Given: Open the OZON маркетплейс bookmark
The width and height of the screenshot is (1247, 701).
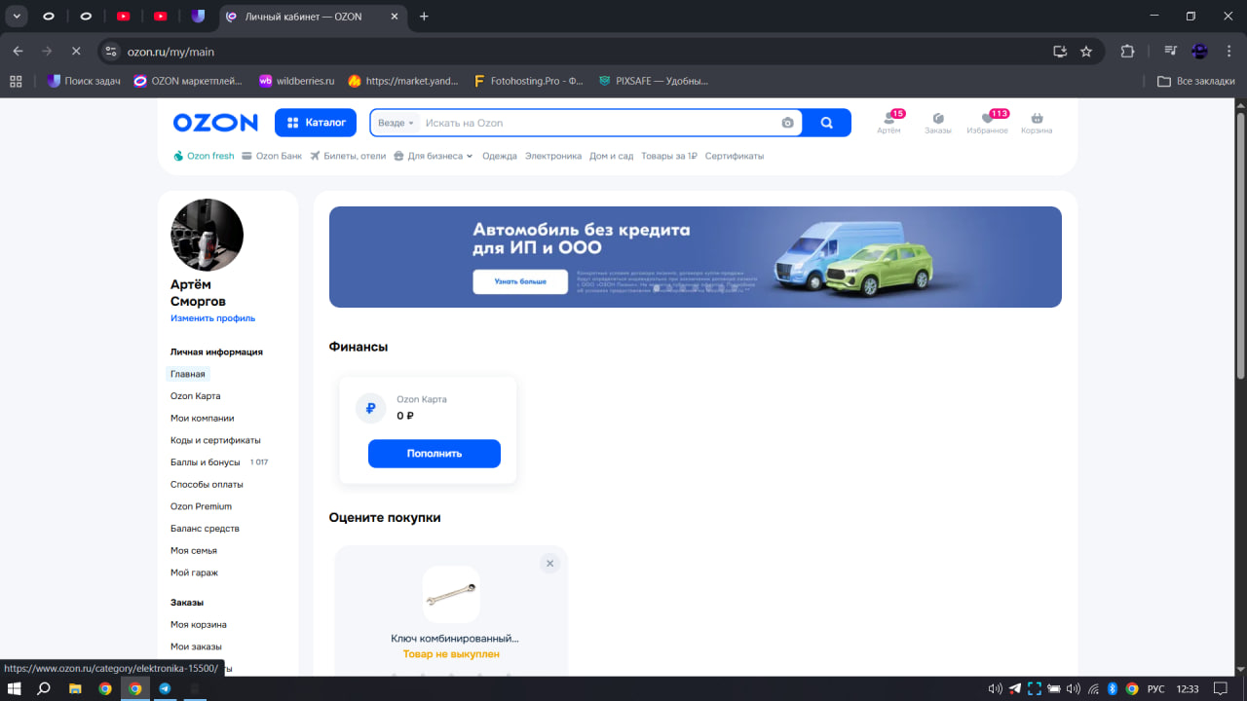Looking at the screenshot, I should [190, 81].
